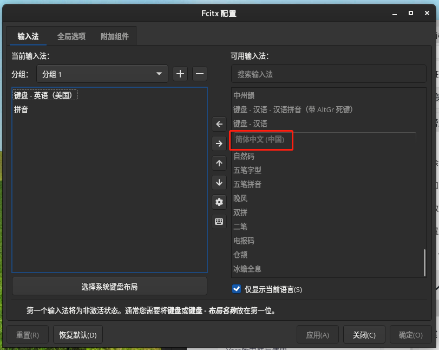Viewport: 439px width, 350px height.
Task: Add a new input method group
Action: click(180, 74)
